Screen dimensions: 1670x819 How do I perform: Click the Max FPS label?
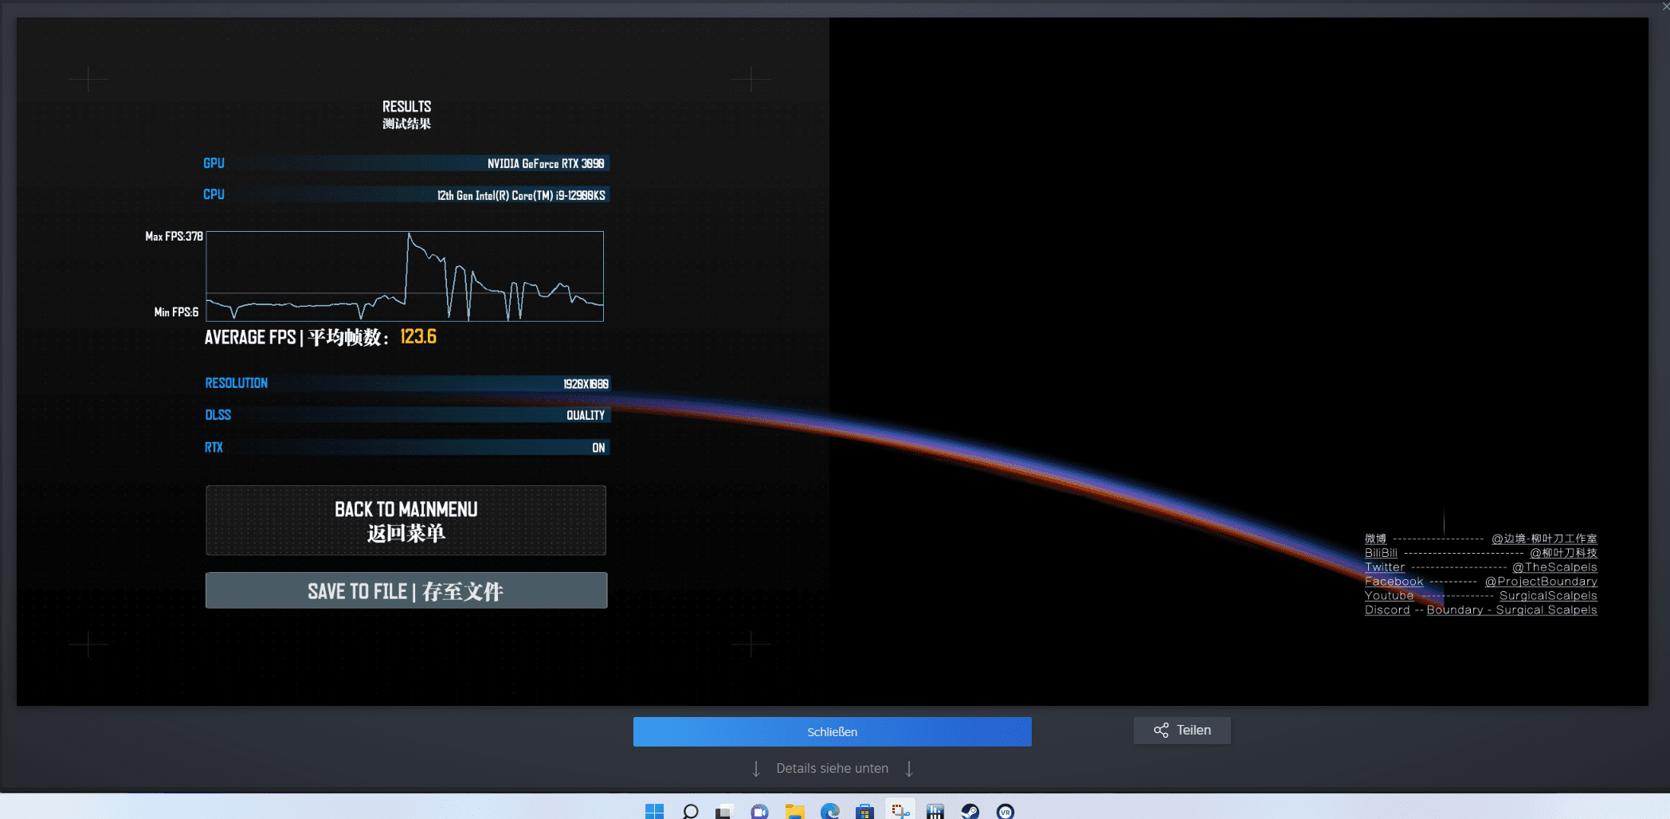pyautogui.click(x=174, y=237)
